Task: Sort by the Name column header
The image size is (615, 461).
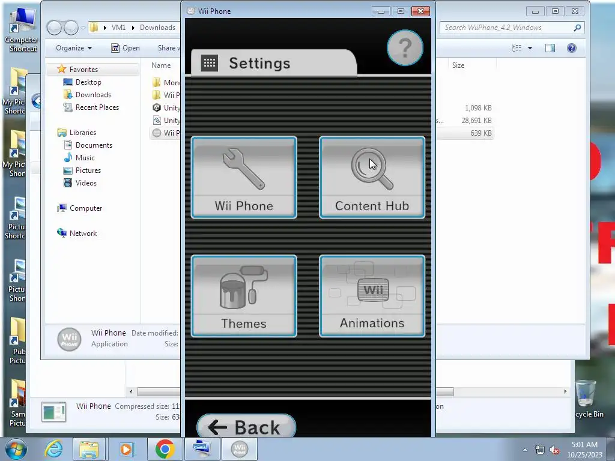Action: pyautogui.click(x=161, y=65)
